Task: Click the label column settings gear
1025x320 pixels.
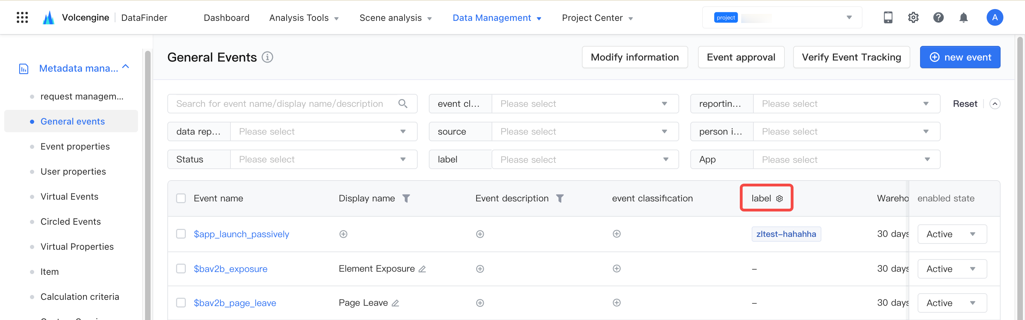Action: (x=780, y=199)
